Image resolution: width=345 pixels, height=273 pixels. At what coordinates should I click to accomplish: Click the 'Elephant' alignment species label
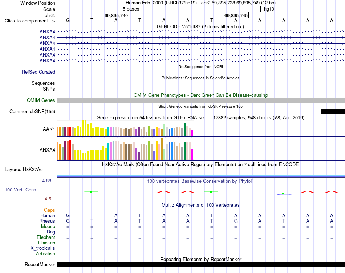tap(46, 237)
